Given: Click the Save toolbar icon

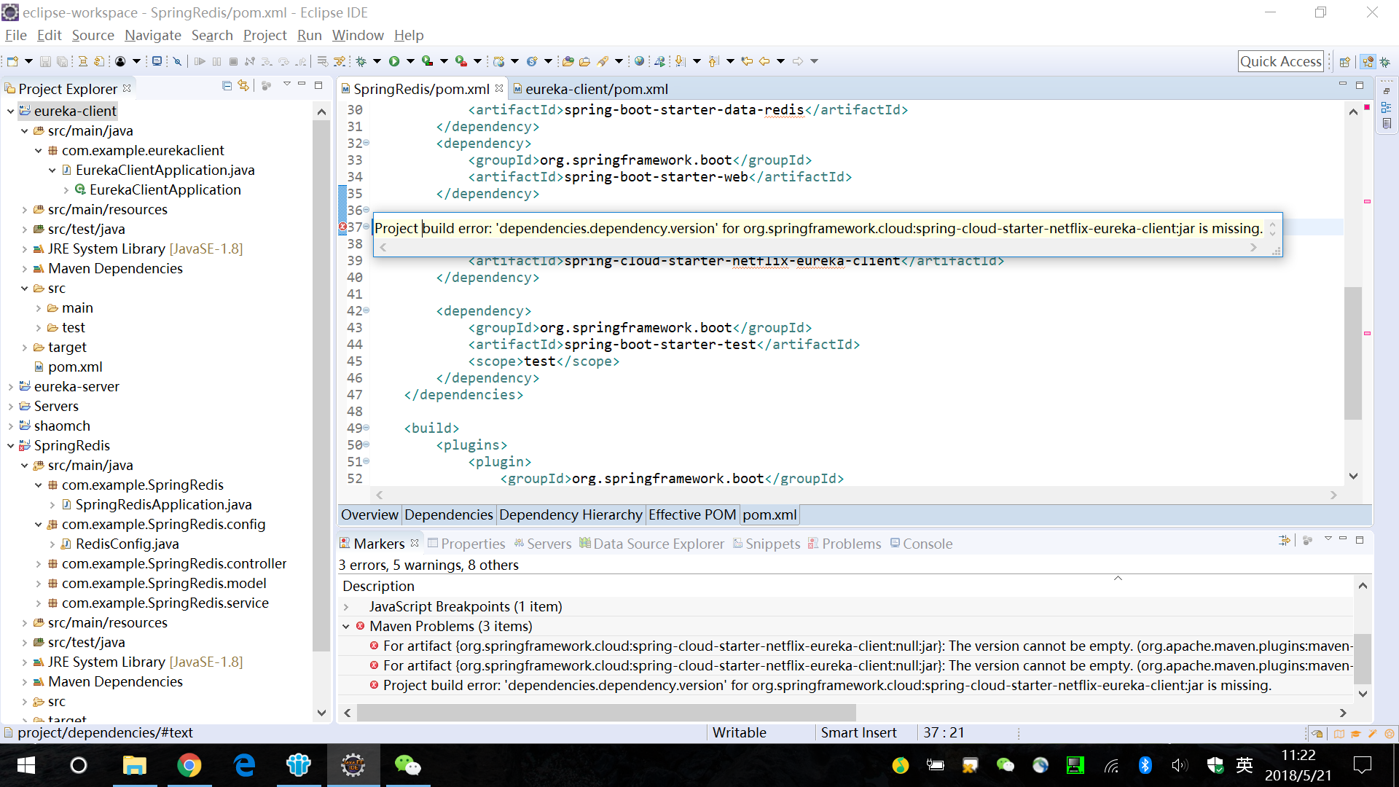Looking at the screenshot, I should (45, 61).
